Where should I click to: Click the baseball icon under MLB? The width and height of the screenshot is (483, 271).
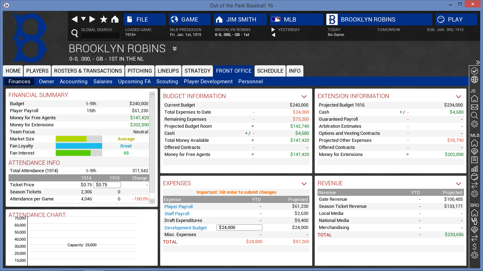pos(475,177)
